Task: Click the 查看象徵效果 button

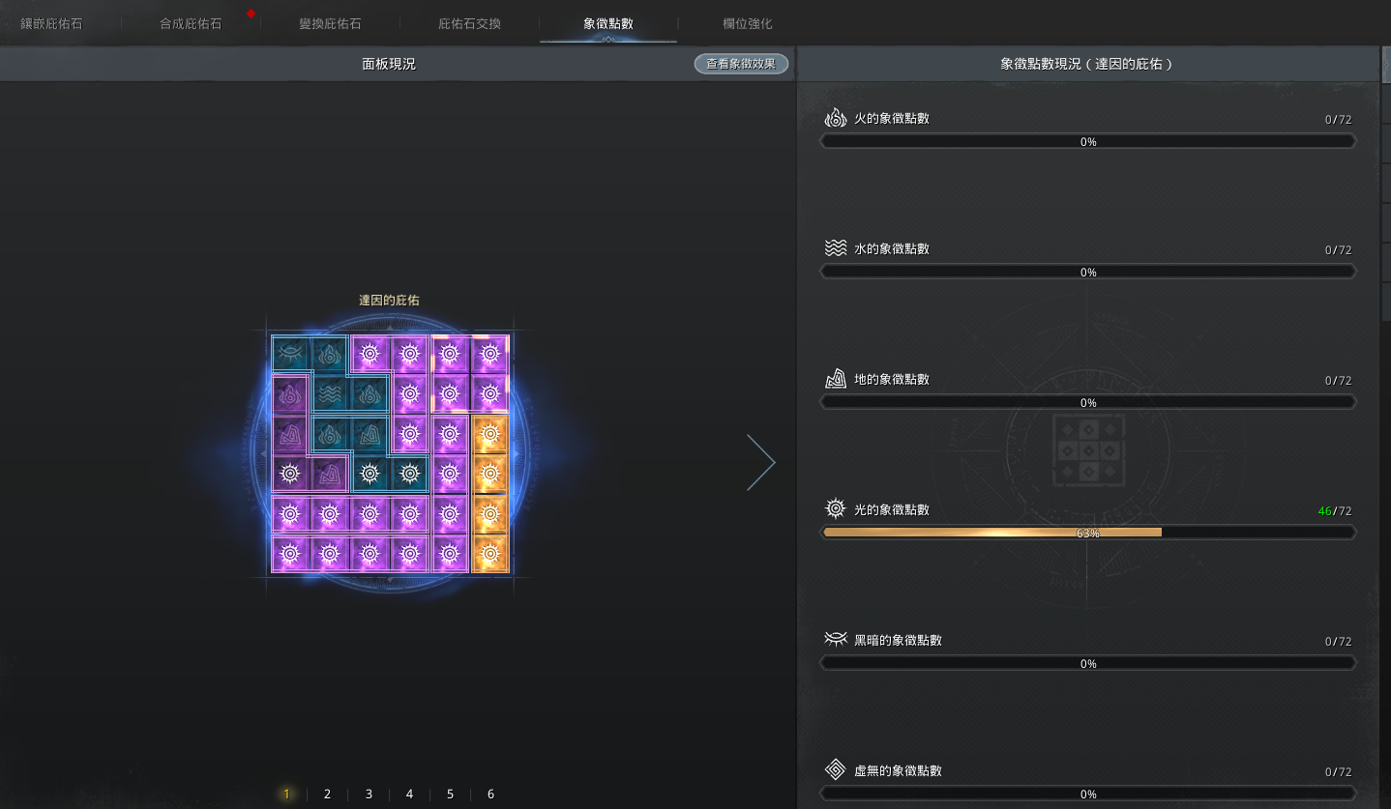Action: (741, 64)
